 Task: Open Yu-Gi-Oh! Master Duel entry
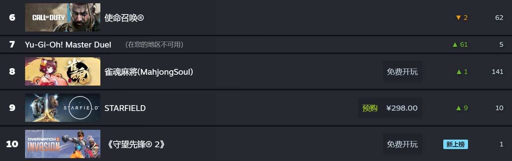tap(68, 45)
